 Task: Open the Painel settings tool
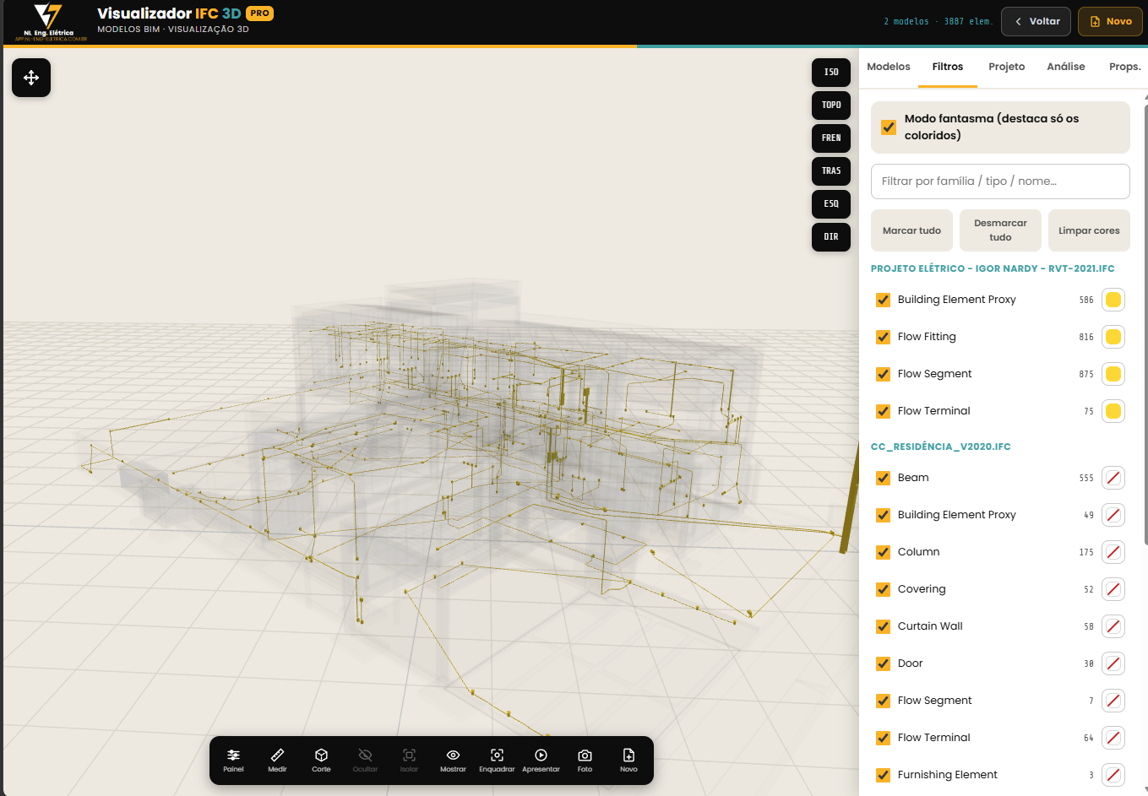(x=233, y=760)
